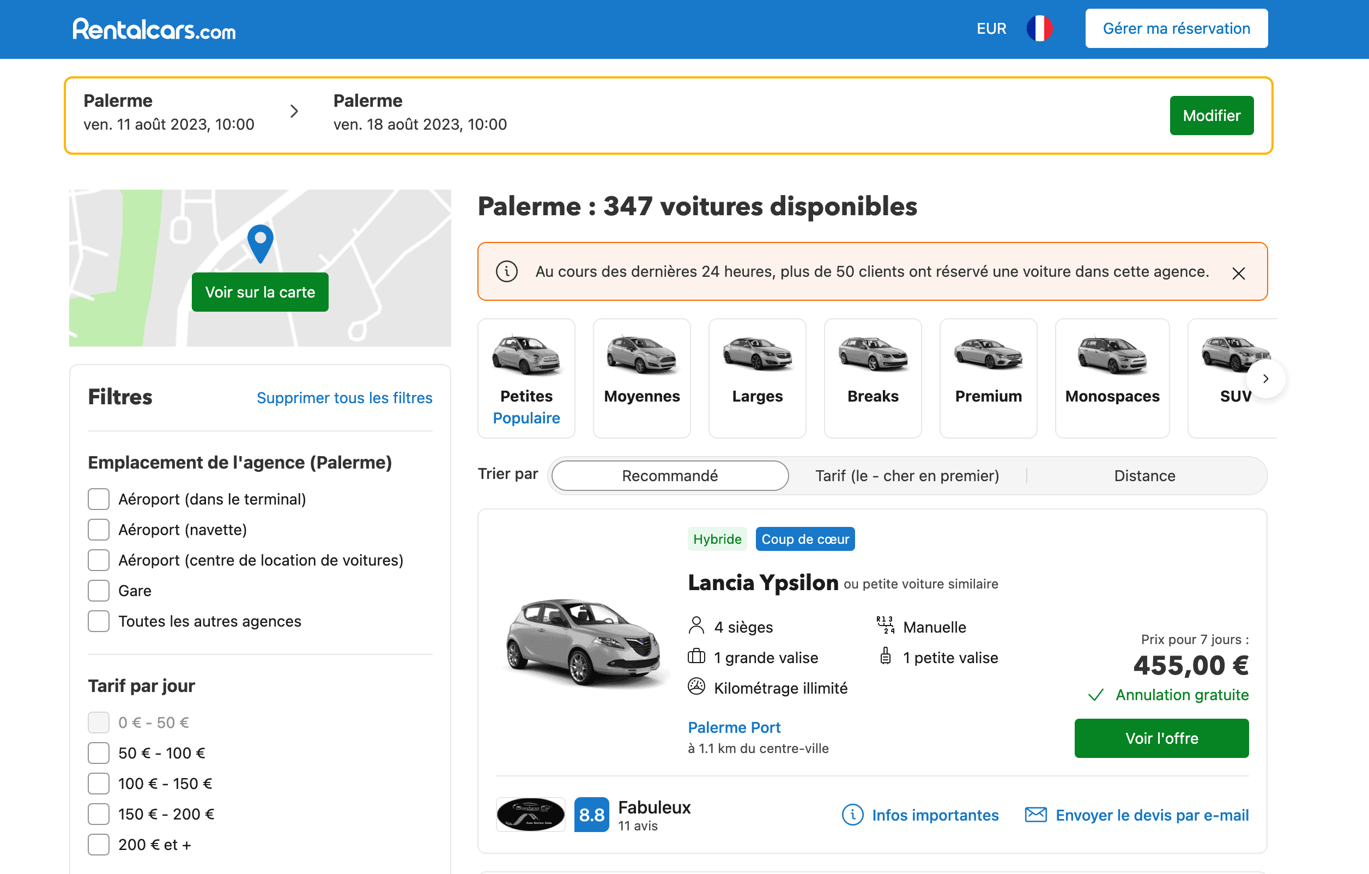Image resolution: width=1369 pixels, height=874 pixels.
Task: Open the EUR currency selector
Action: tap(991, 28)
